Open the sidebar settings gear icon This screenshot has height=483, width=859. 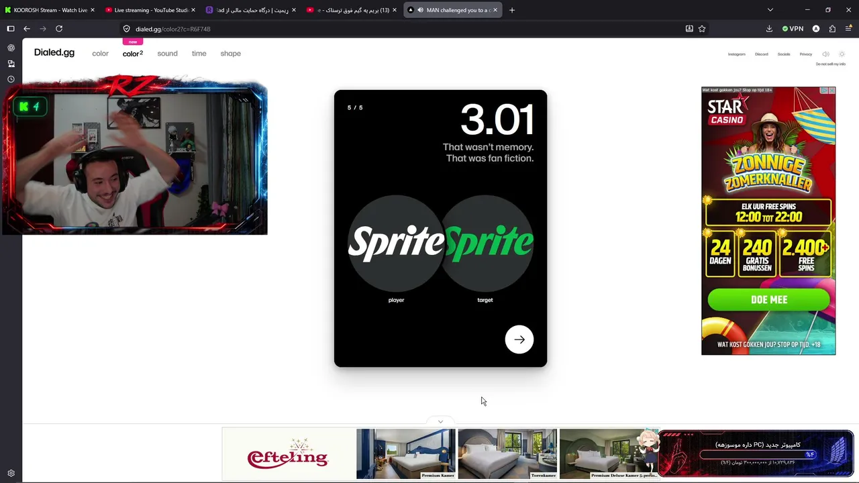(11, 473)
